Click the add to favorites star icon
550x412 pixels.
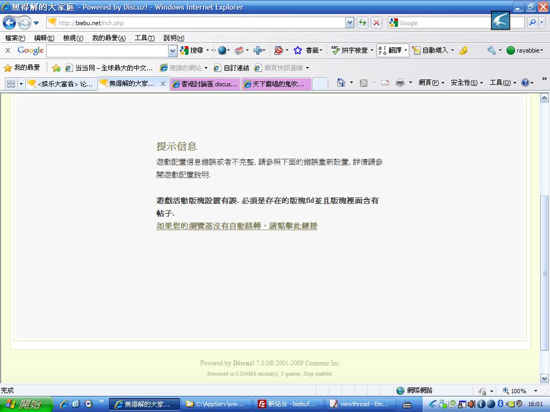coord(56,68)
